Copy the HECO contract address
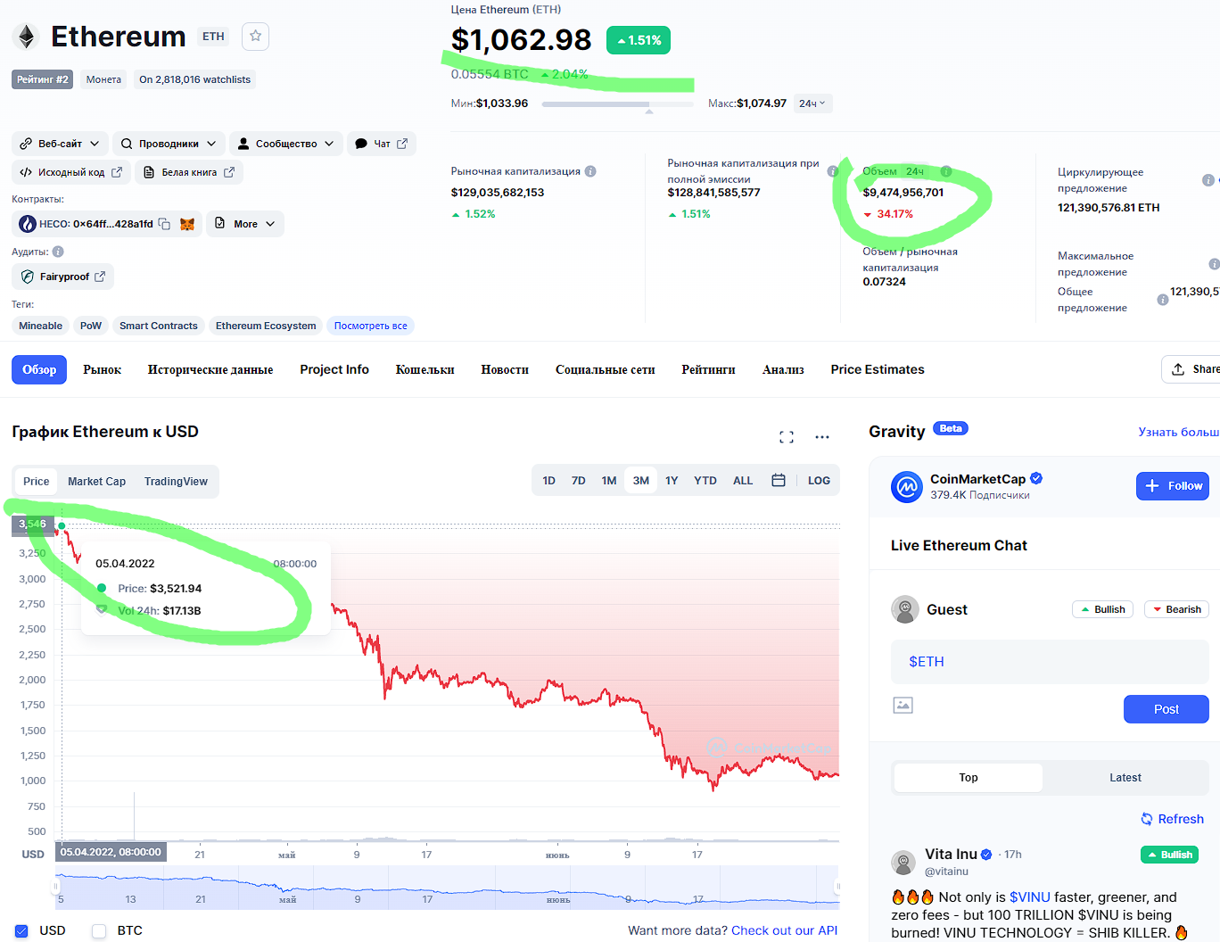 [x=164, y=224]
